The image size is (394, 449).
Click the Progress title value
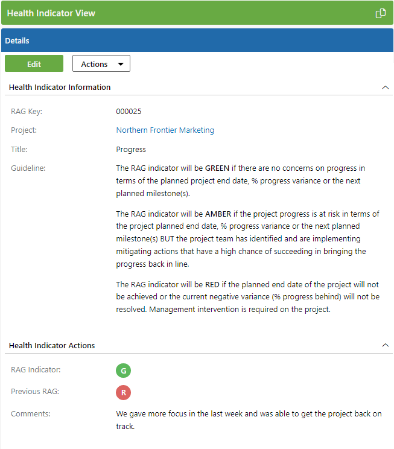coord(131,150)
